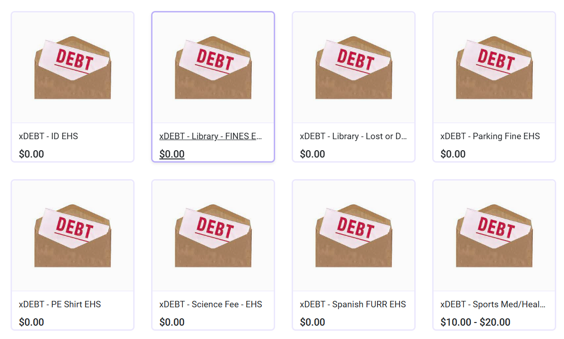The height and width of the screenshot is (339, 564).
Task: Select the highlighted Library FINES card
Action: pos(213,86)
